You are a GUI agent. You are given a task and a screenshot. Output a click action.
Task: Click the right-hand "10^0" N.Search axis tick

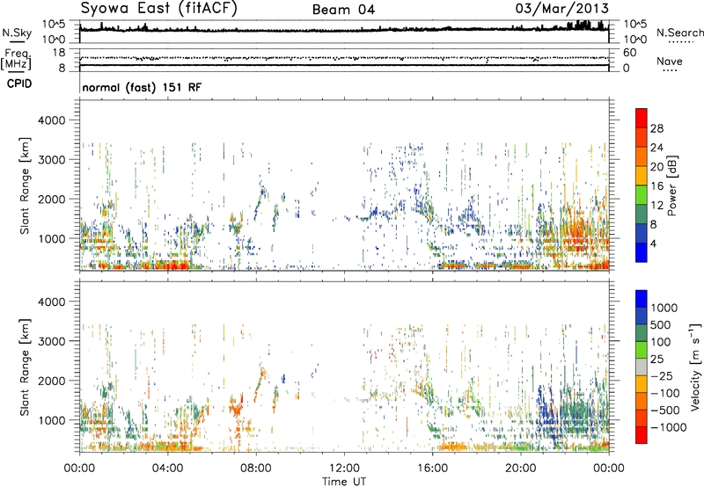(635, 40)
